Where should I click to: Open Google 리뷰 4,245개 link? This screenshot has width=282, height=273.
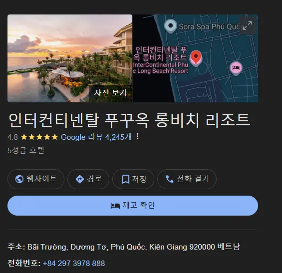click(x=96, y=137)
